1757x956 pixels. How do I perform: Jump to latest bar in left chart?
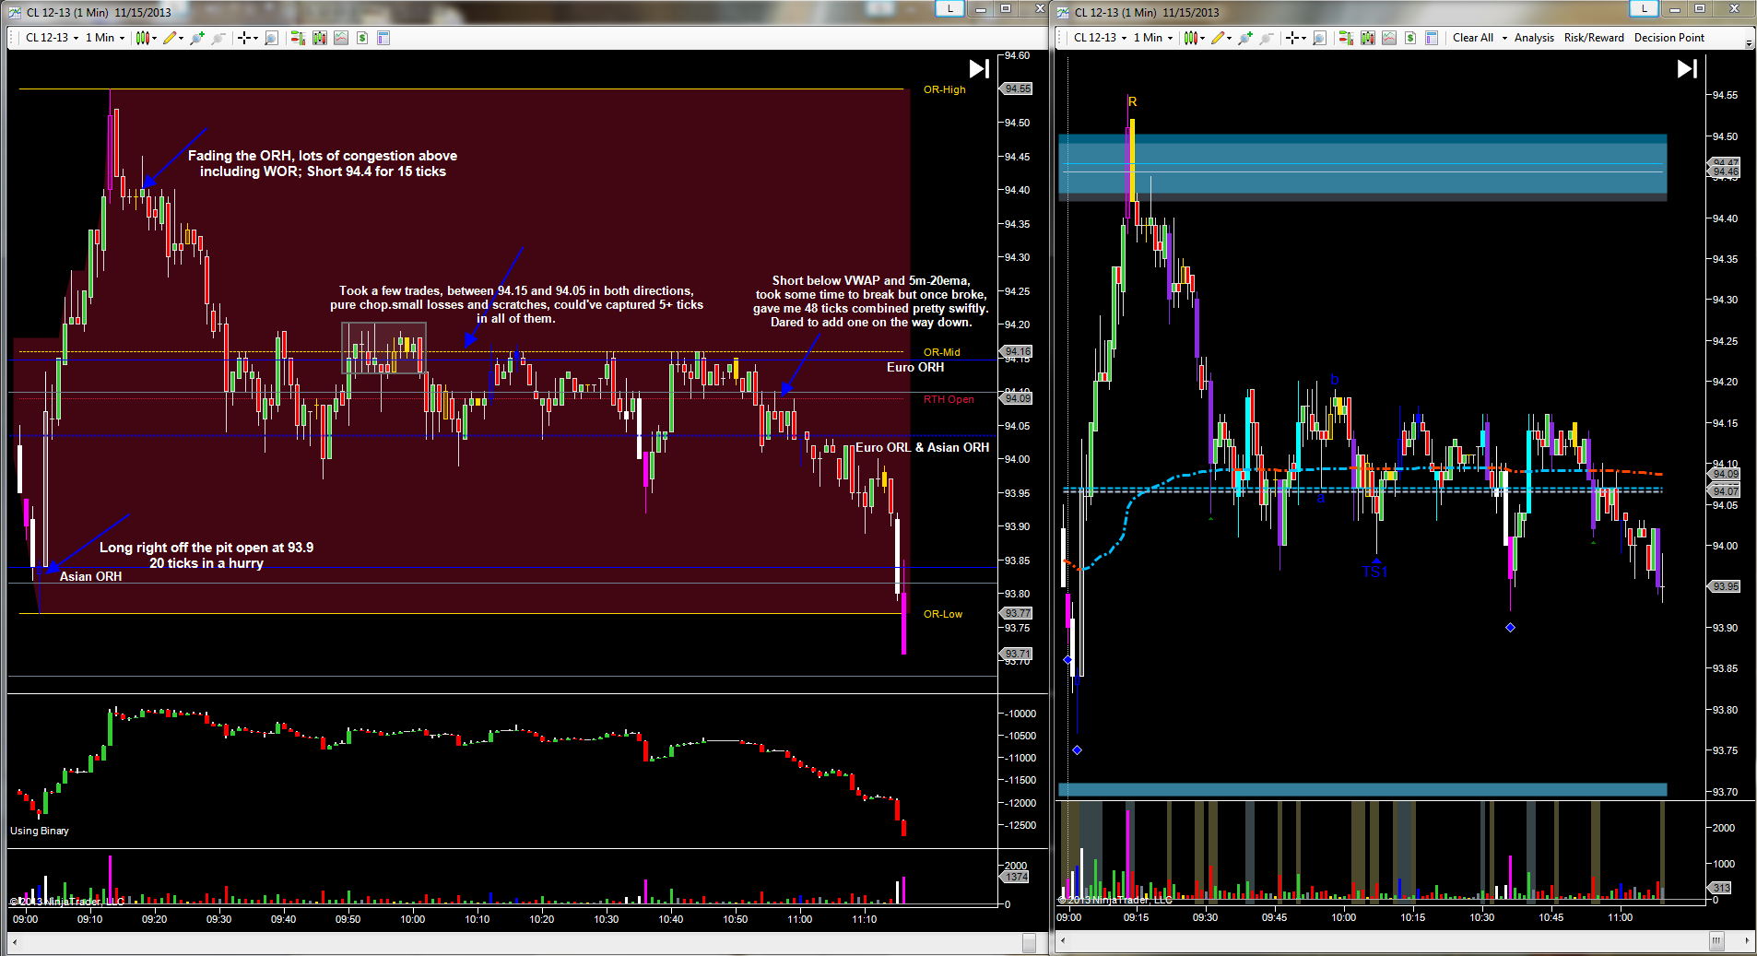pyautogui.click(x=979, y=68)
